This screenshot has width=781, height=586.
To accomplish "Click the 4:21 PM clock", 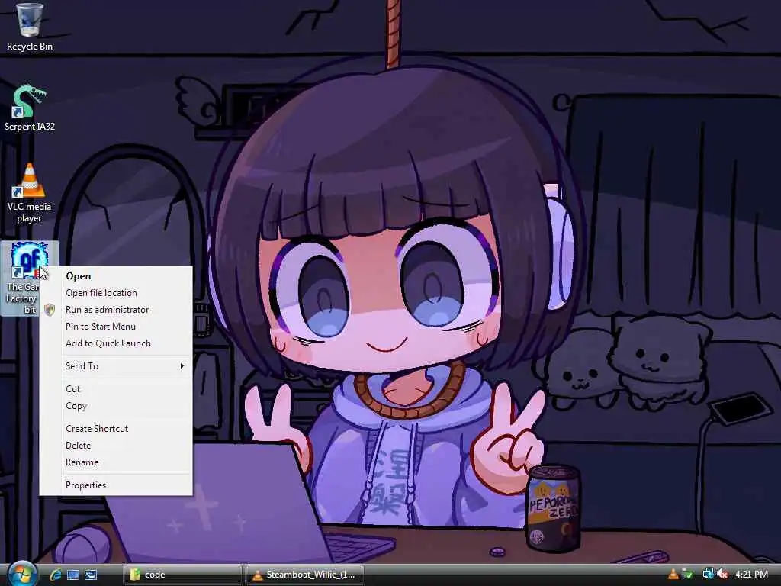I will [751, 575].
